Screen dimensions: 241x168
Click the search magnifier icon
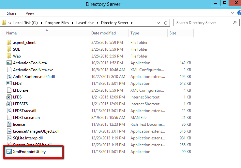point(234,23)
